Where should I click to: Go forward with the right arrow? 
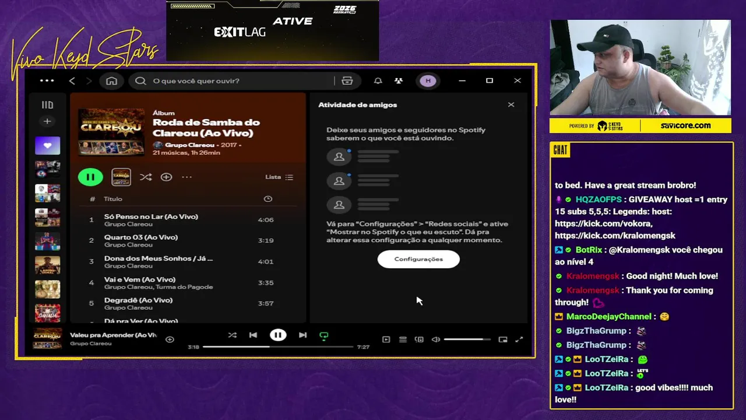pos(89,80)
